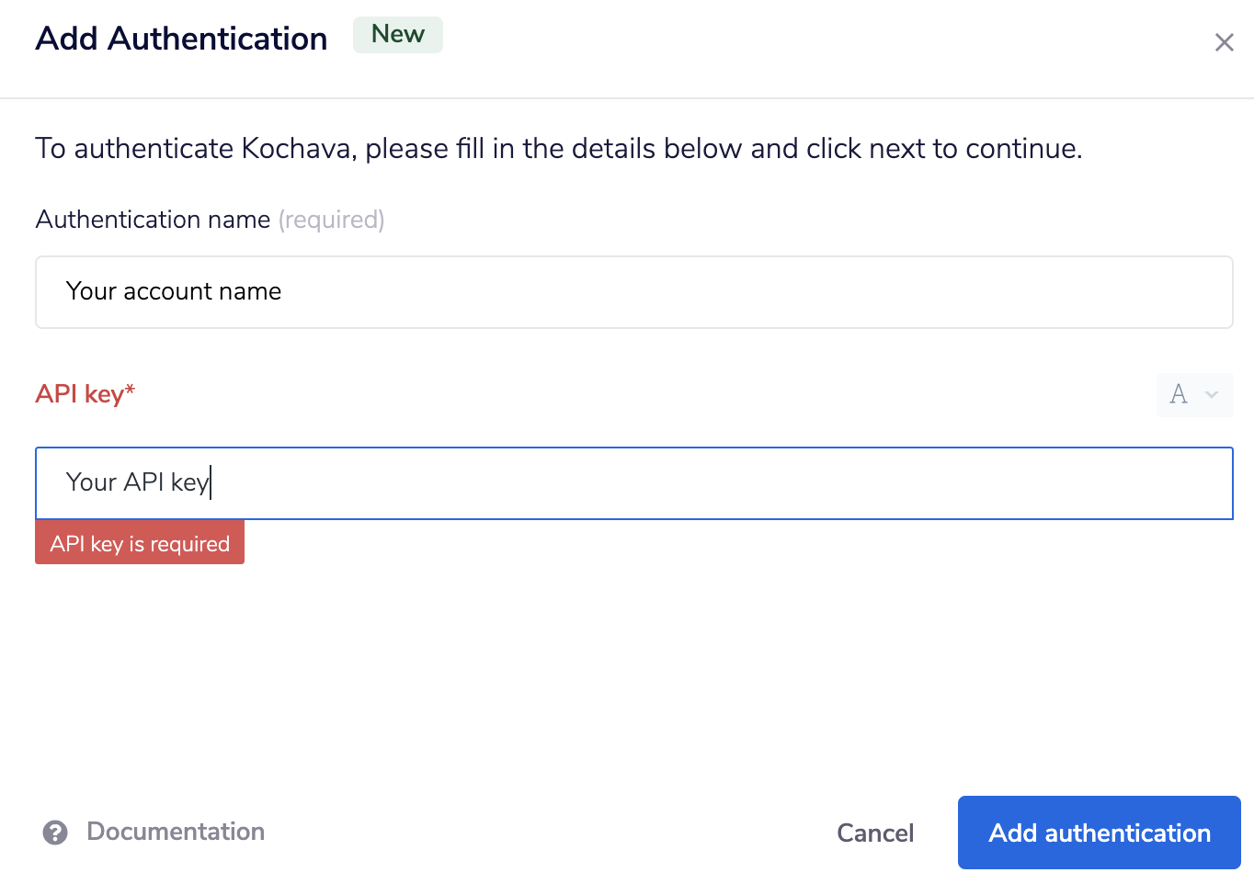This screenshot has width=1254, height=884.
Task: Click the A letter icon near API key field
Action: tap(1180, 394)
